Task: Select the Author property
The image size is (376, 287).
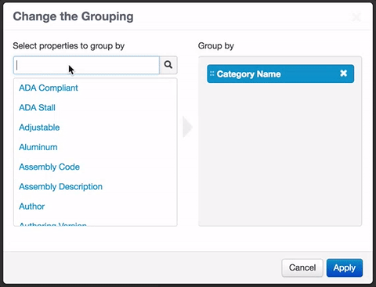Action: click(x=32, y=206)
